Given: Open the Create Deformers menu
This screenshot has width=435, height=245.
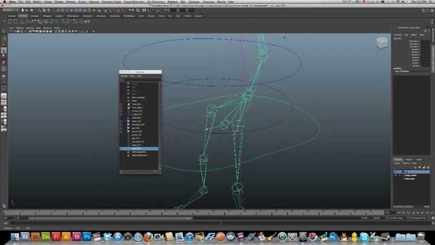Looking at the screenshot, I should [134, 1].
